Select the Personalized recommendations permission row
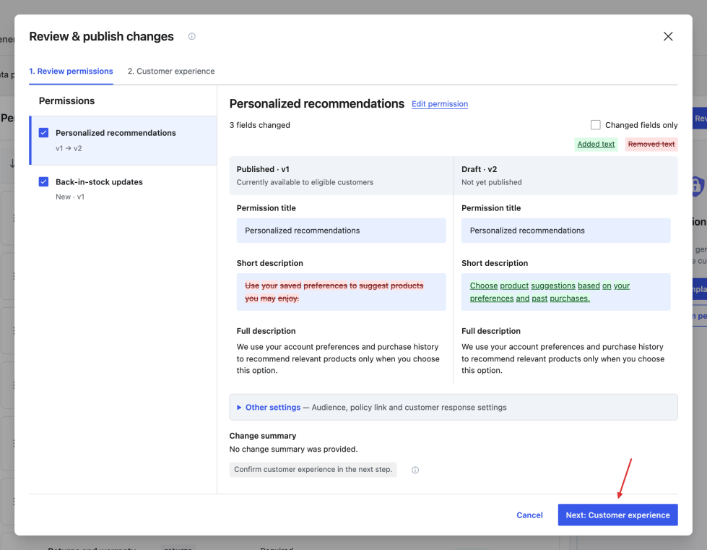The width and height of the screenshot is (707, 550). click(123, 140)
